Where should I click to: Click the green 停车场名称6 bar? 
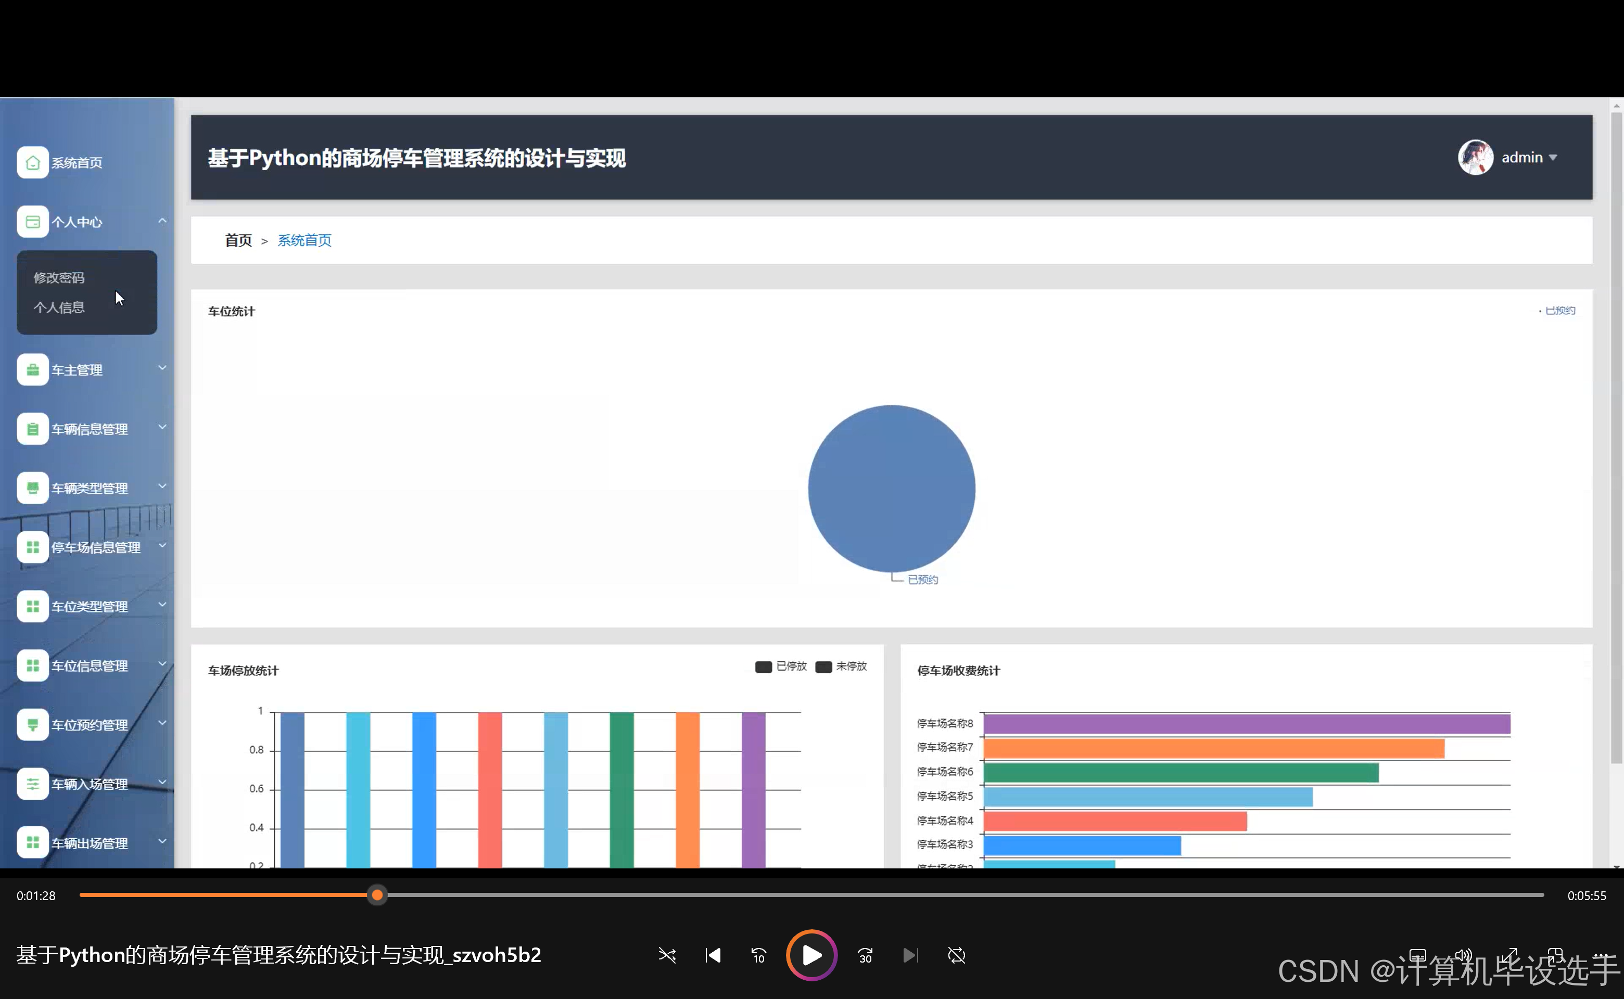(1181, 773)
